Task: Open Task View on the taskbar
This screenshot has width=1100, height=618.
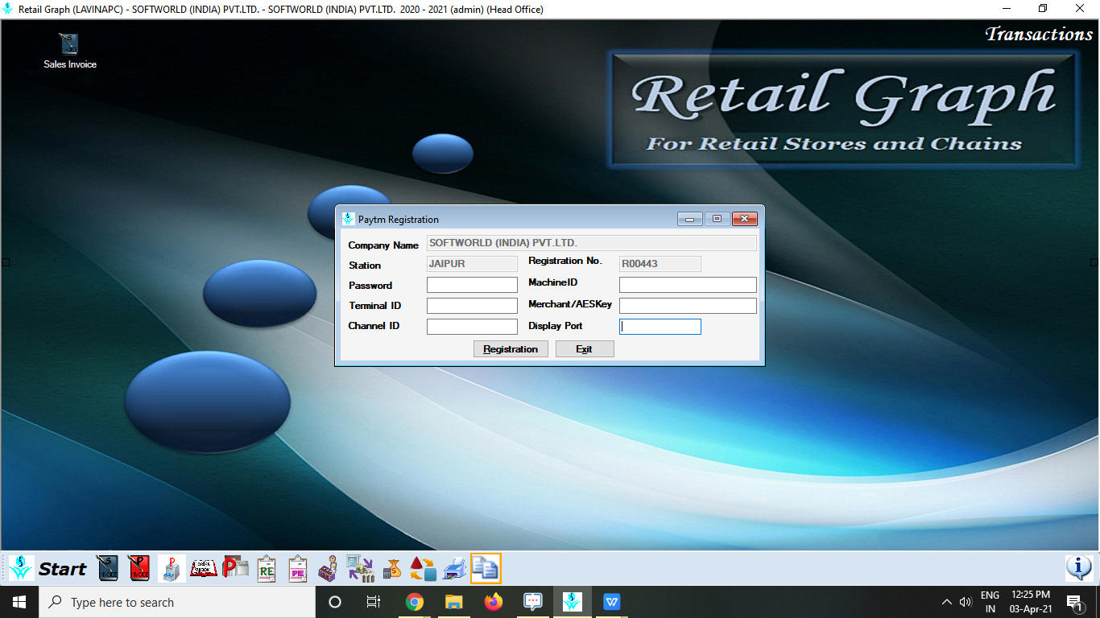Action: coord(374,602)
